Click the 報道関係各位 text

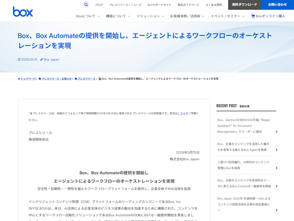click(39, 140)
